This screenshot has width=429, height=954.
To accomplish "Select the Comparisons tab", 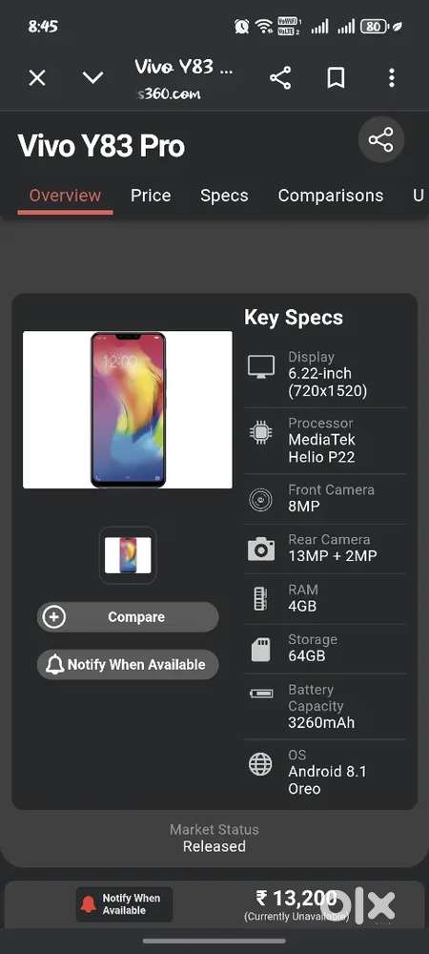I will point(331,196).
